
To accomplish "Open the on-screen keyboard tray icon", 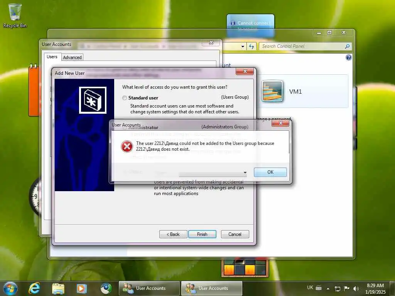I will pos(318,288).
